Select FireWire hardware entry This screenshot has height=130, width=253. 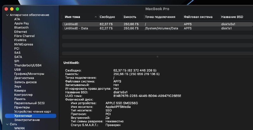click(20, 40)
